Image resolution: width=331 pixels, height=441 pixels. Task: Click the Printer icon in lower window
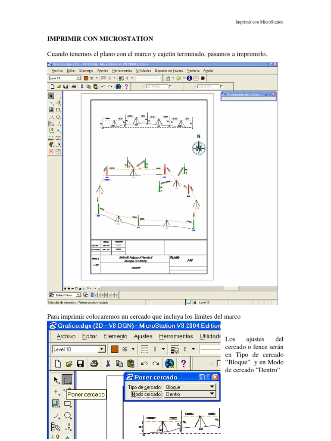[94, 363]
